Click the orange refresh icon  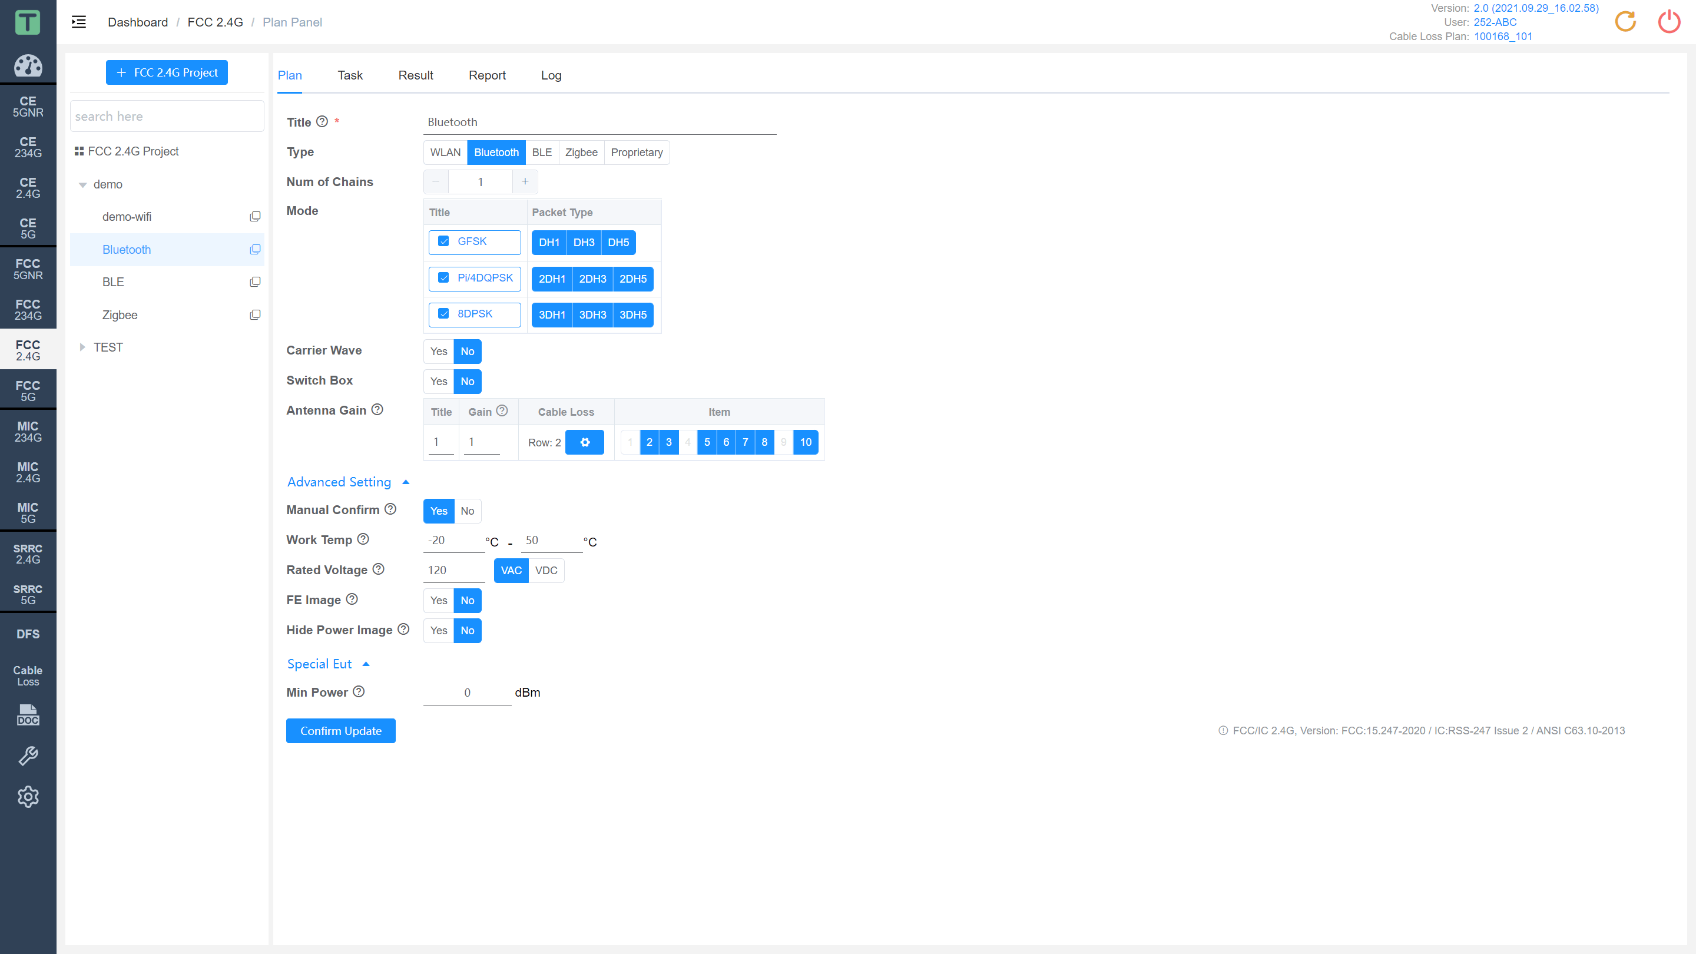[1625, 21]
